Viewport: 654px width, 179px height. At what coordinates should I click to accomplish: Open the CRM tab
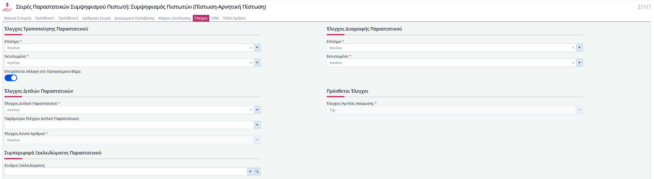coord(215,18)
